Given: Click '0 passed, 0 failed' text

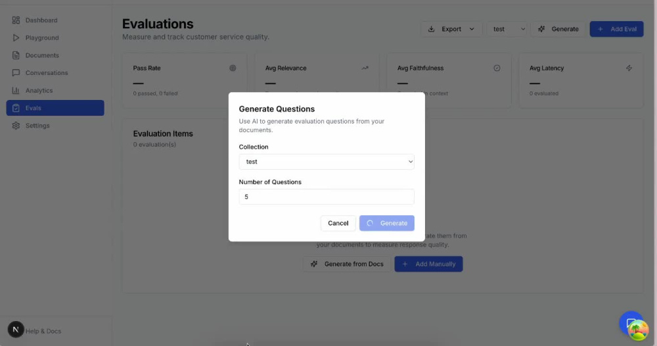Looking at the screenshot, I should coord(156,93).
